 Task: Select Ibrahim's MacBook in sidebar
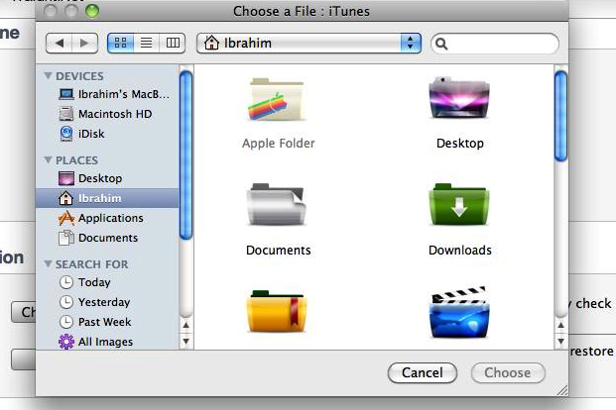tap(107, 94)
